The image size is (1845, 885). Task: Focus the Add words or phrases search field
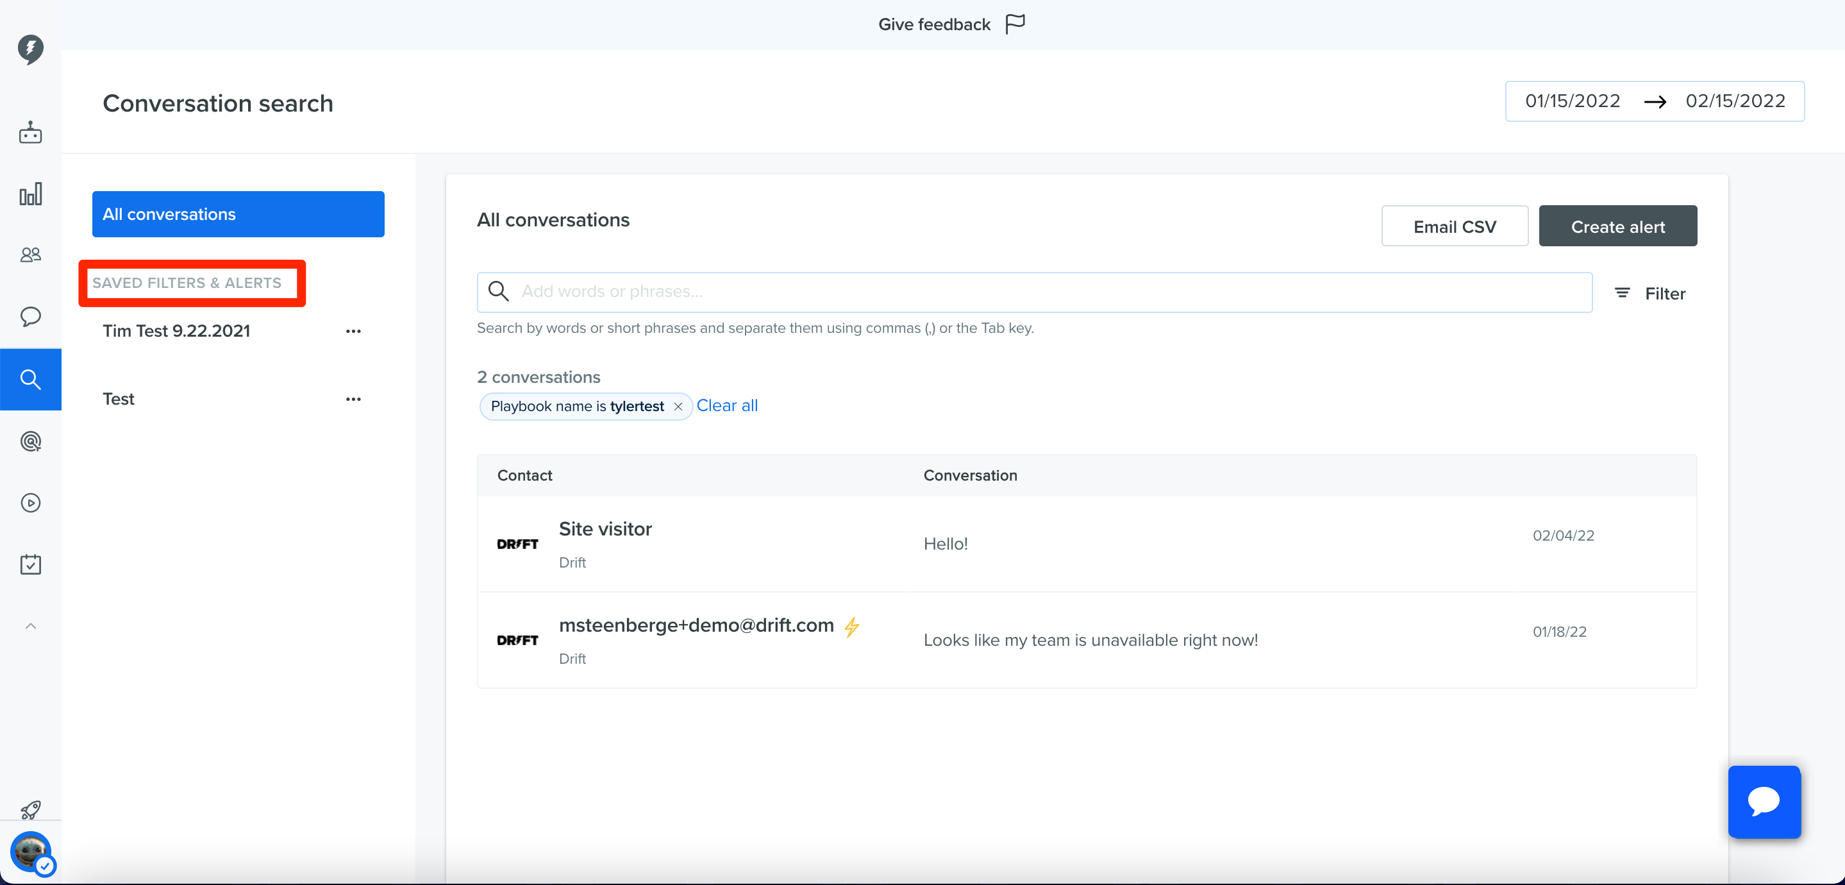pyautogui.click(x=1034, y=292)
